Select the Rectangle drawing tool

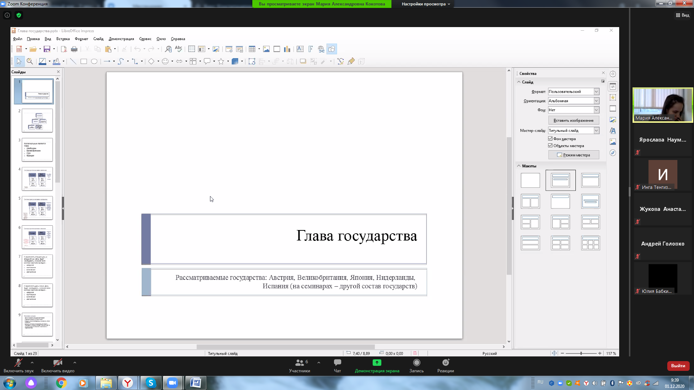click(83, 61)
